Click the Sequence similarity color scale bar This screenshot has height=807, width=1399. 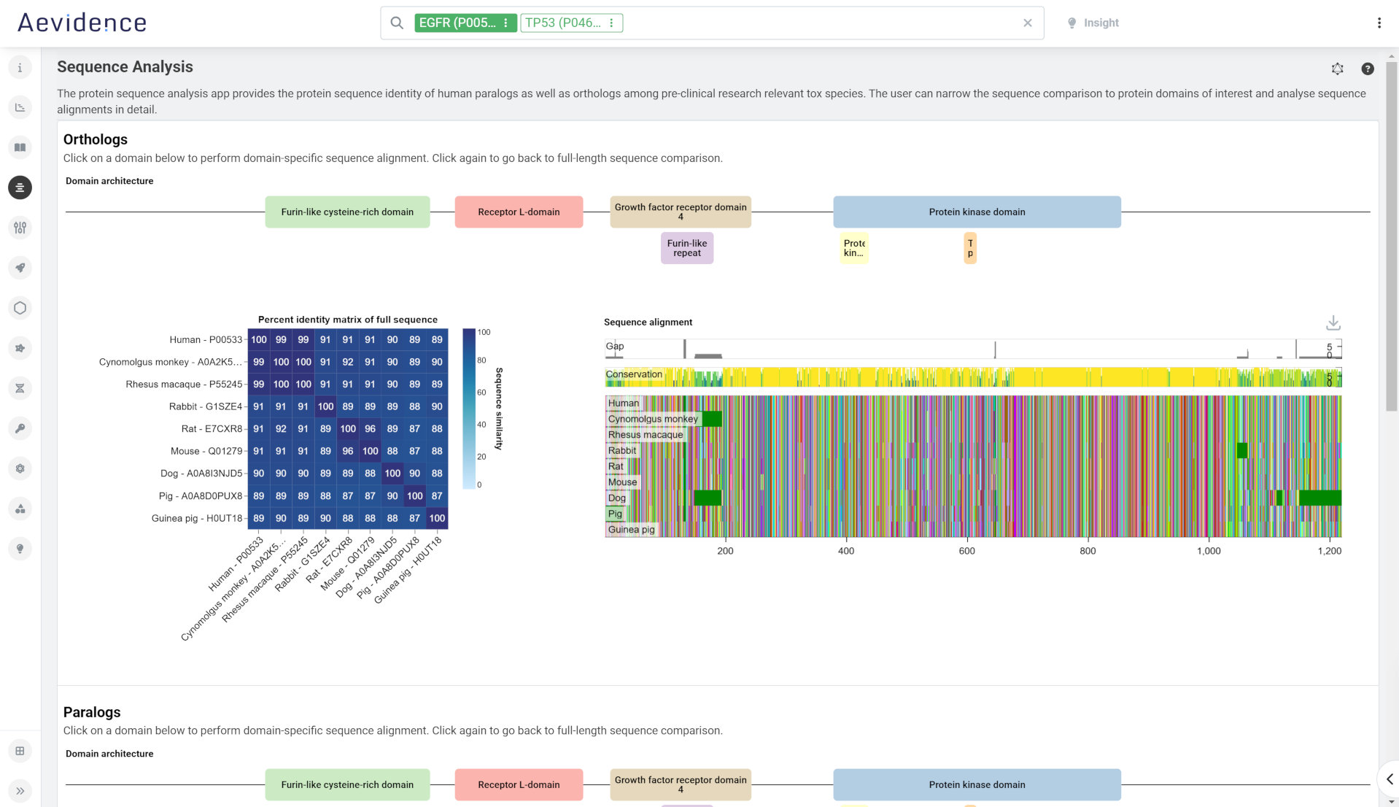pos(469,409)
